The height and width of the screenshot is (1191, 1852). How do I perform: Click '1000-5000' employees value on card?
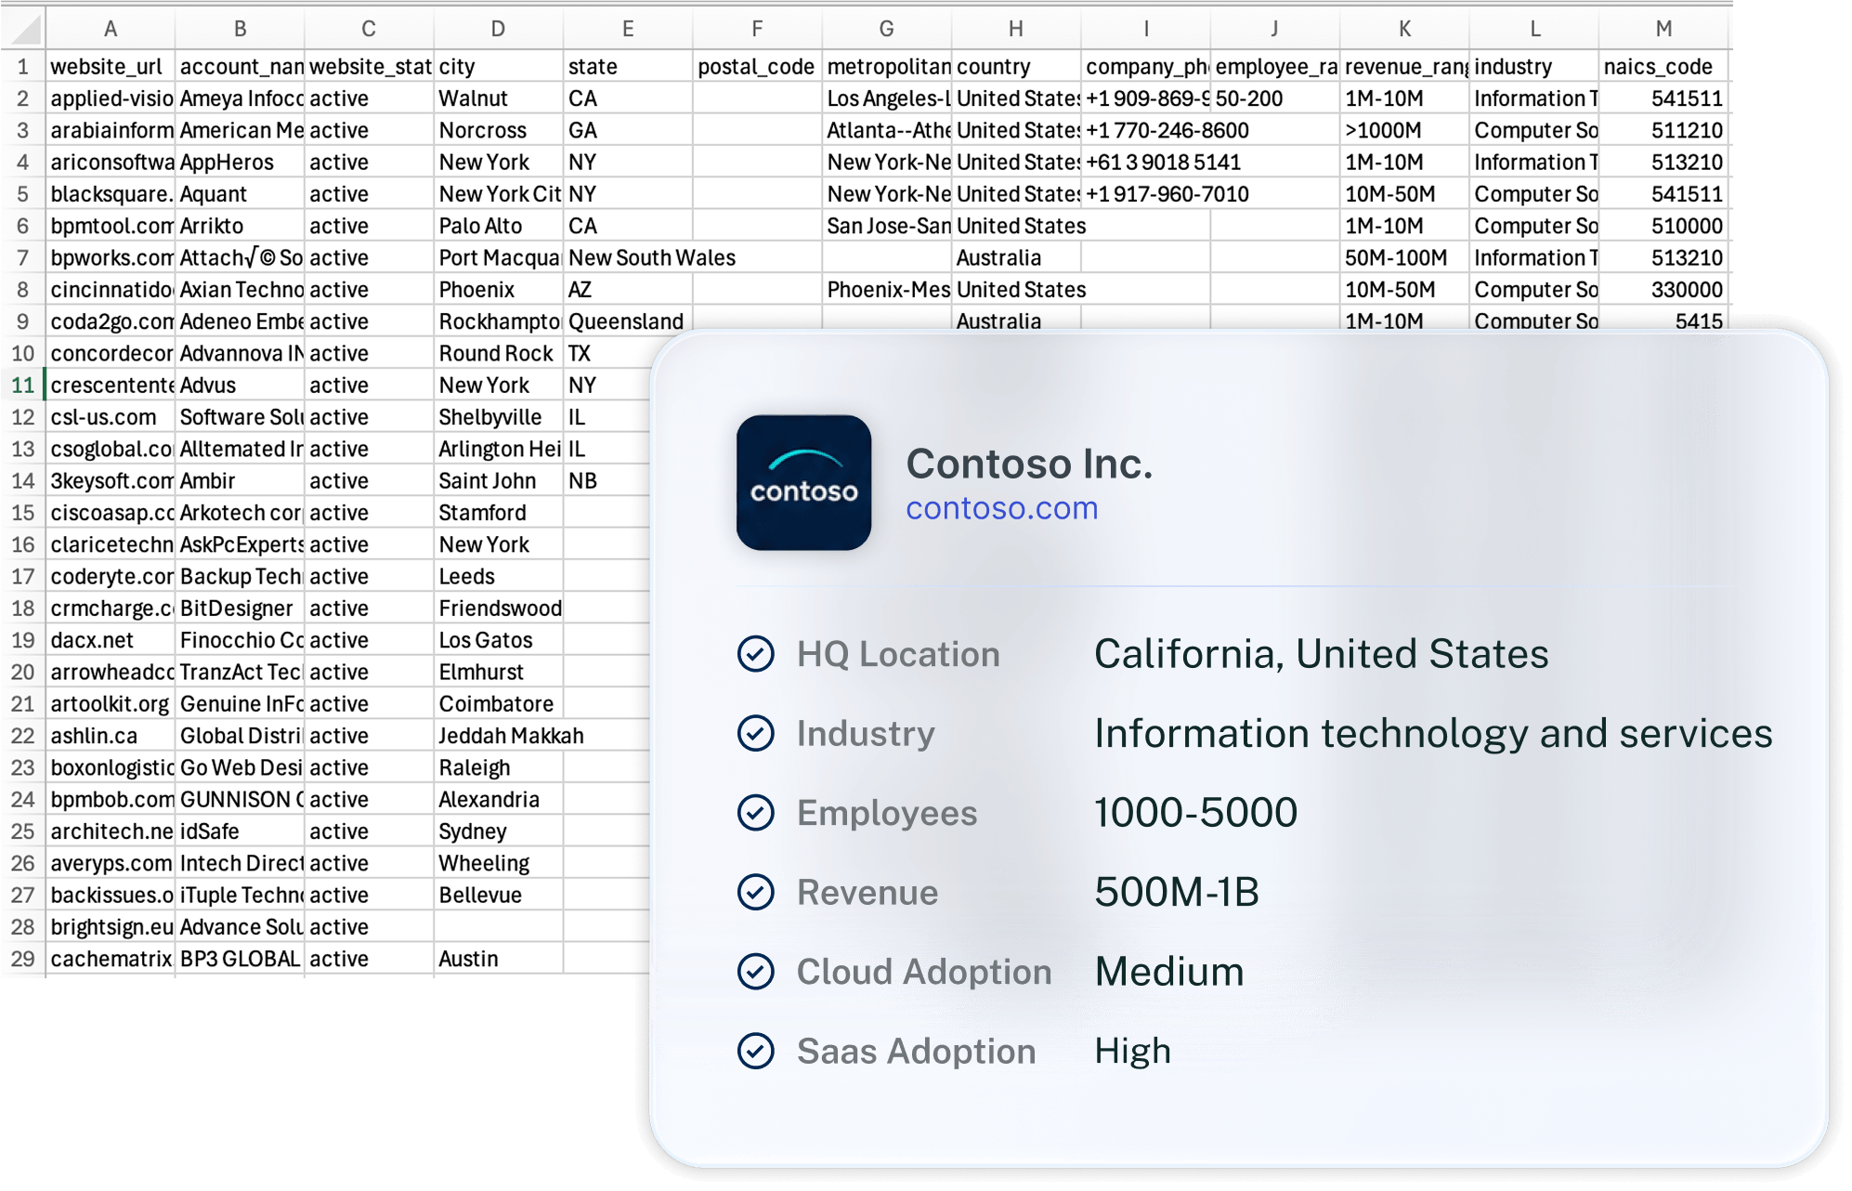tap(1195, 813)
